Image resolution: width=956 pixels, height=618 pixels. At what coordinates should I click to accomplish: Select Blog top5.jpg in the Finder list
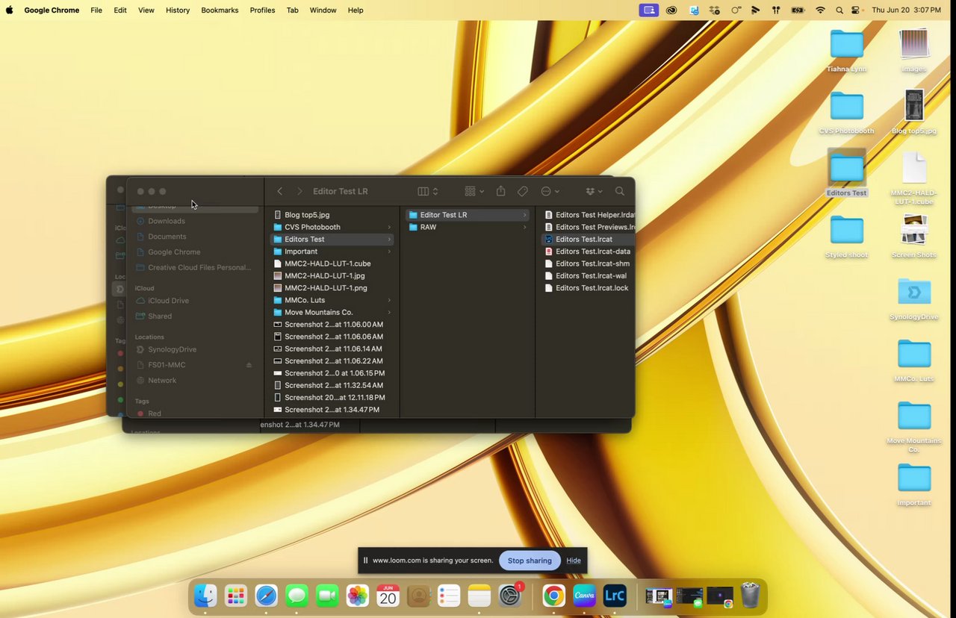point(332,215)
